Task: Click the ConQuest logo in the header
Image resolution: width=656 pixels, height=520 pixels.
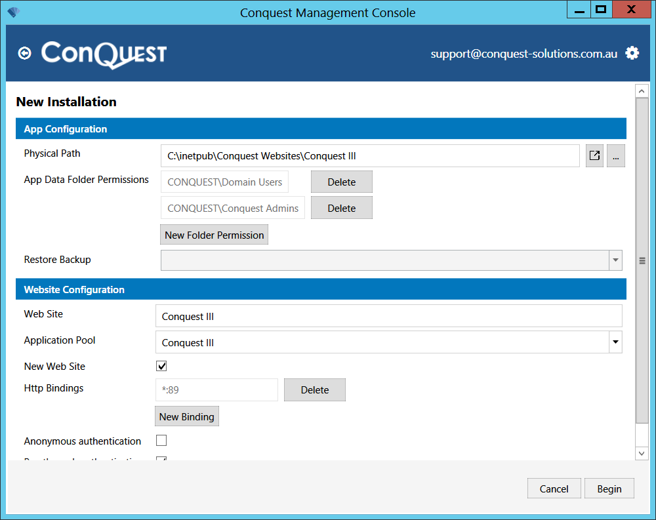Action: tap(104, 54)
